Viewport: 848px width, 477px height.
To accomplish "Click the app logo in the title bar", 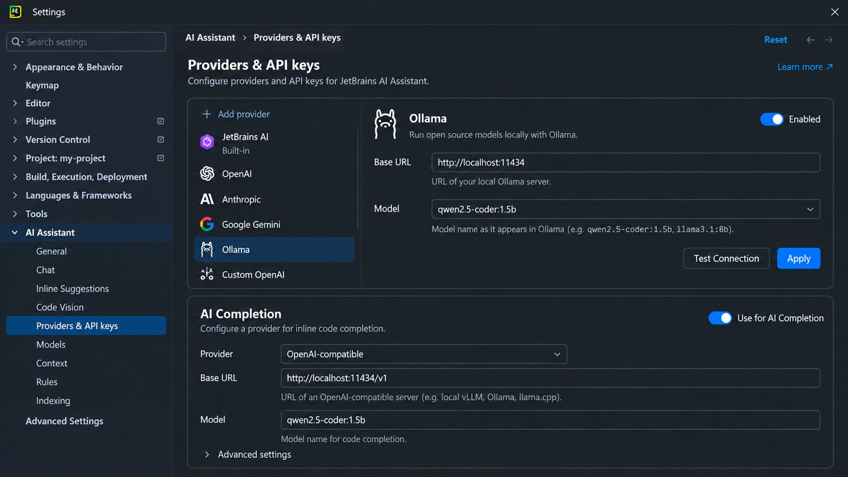I will point(15,12).
